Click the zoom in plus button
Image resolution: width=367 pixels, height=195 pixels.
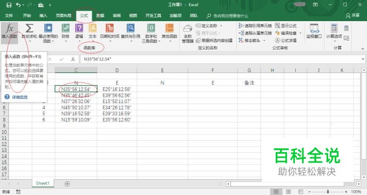346,192
